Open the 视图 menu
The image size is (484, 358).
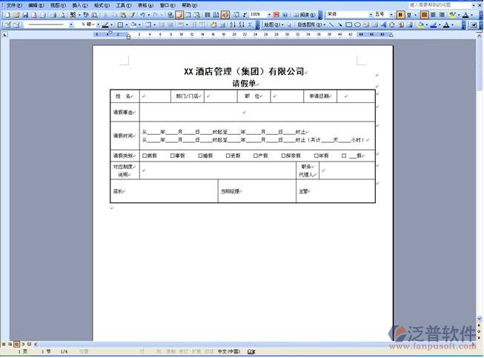58,5
